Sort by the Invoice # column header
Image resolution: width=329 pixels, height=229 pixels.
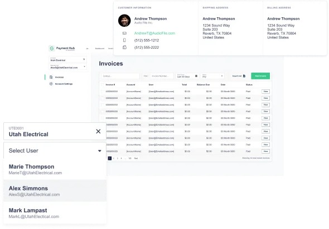110,85
